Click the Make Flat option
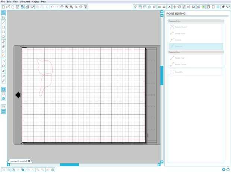 click(196, 58)
